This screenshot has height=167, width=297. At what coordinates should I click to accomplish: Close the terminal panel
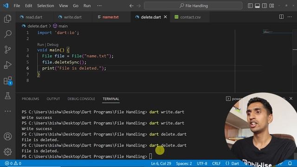[291, 98]
